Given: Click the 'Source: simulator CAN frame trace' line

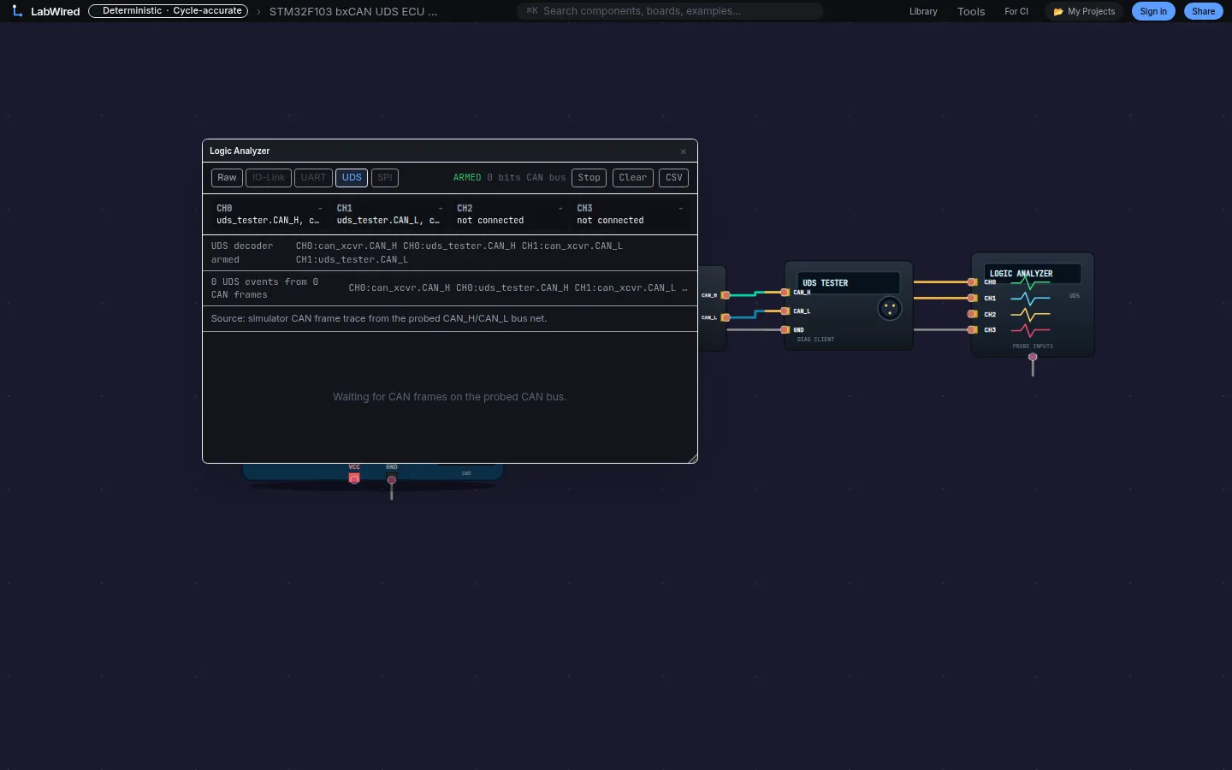Looking at the screenshot, I should 379,318.
